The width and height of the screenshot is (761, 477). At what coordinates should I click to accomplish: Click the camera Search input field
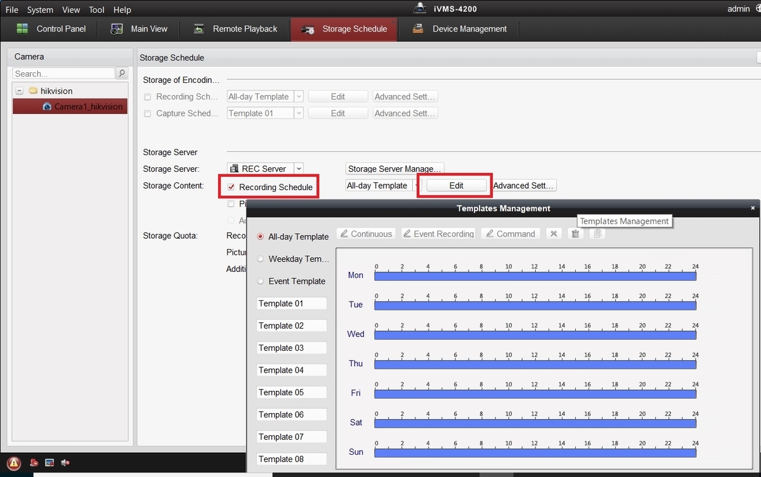[x=64, y=73]
